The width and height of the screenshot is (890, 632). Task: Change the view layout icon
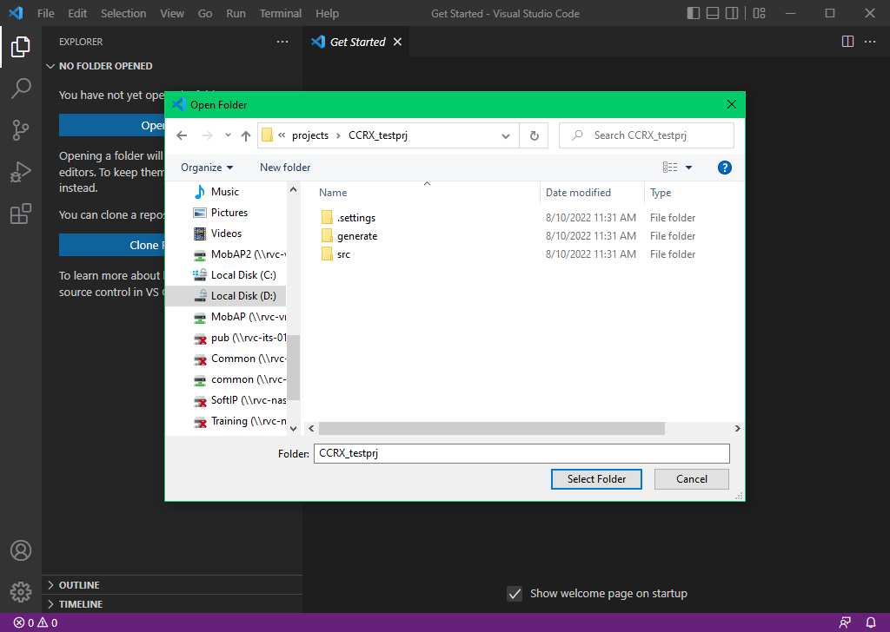[x=670, y=168]
